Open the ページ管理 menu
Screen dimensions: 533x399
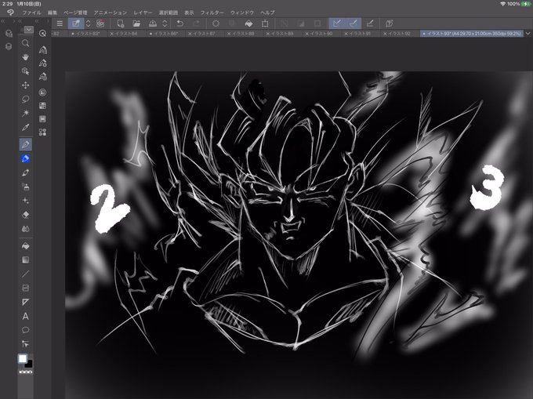(x=75, y=13)
